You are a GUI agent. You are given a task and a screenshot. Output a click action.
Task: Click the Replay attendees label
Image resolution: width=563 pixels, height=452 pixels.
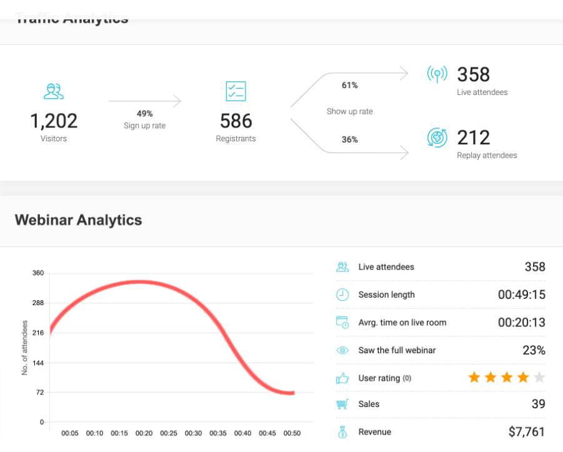tap(487, 155)
